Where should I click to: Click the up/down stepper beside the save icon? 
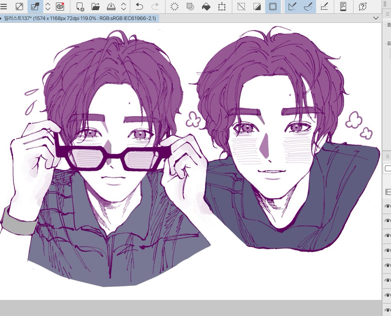coord(123,6)
